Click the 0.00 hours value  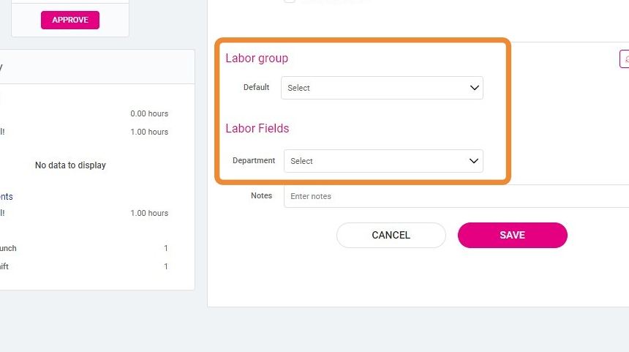149,113
